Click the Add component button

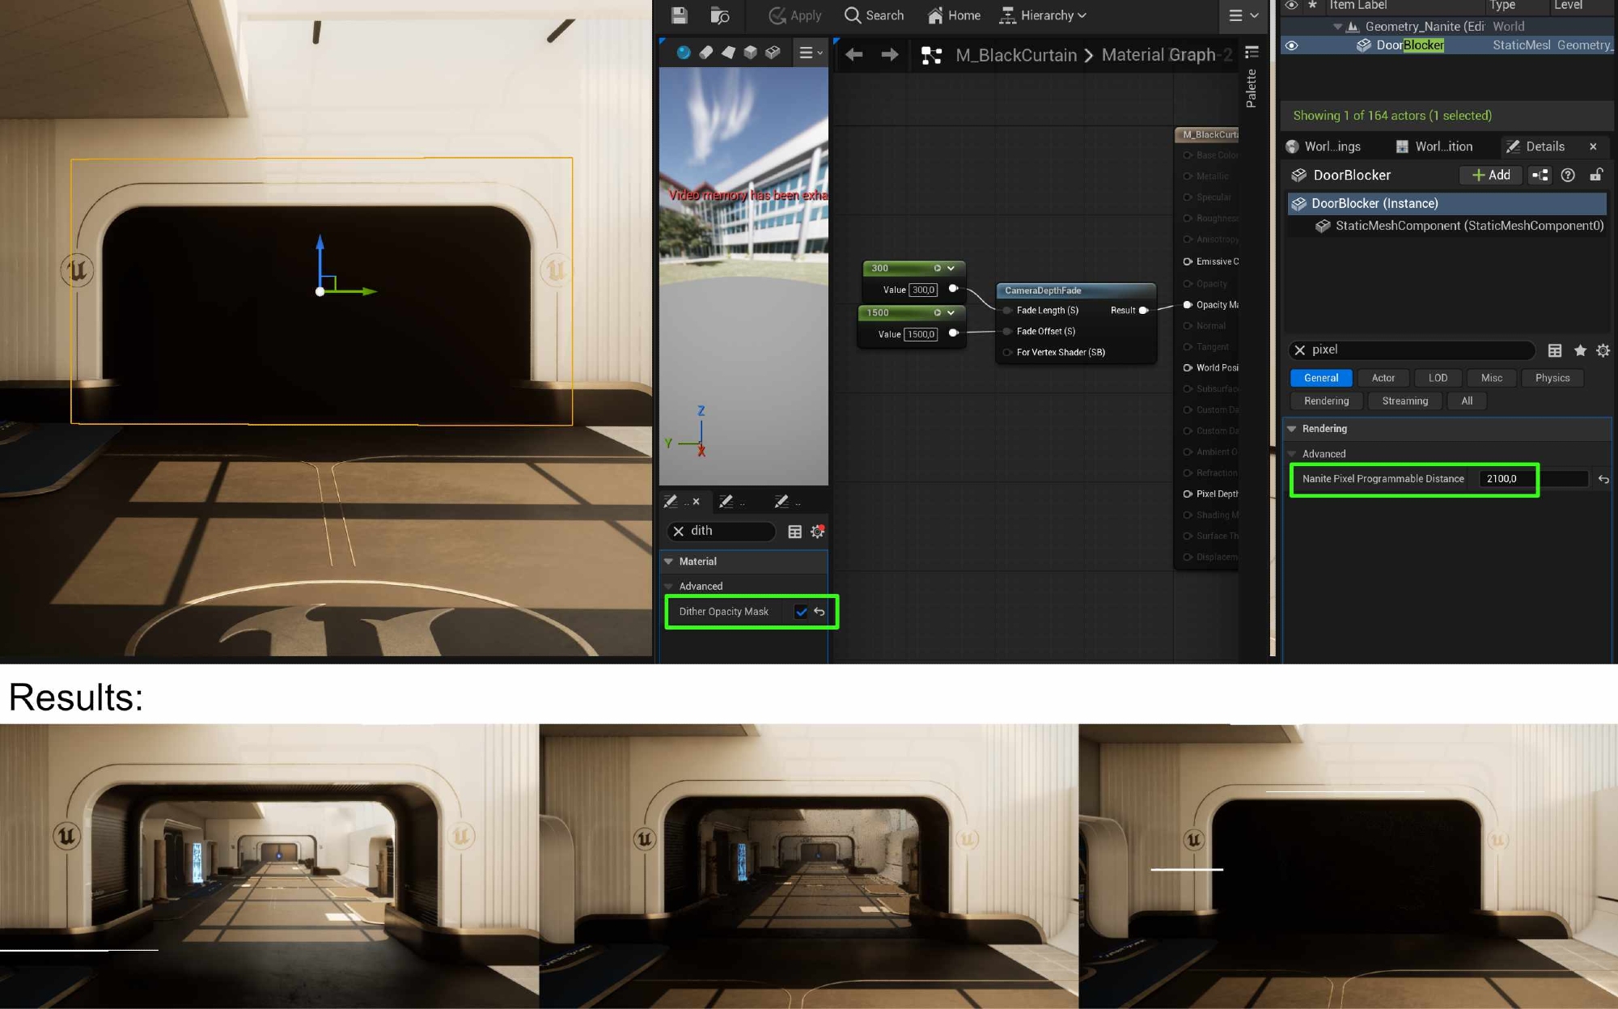point(1491,175)
